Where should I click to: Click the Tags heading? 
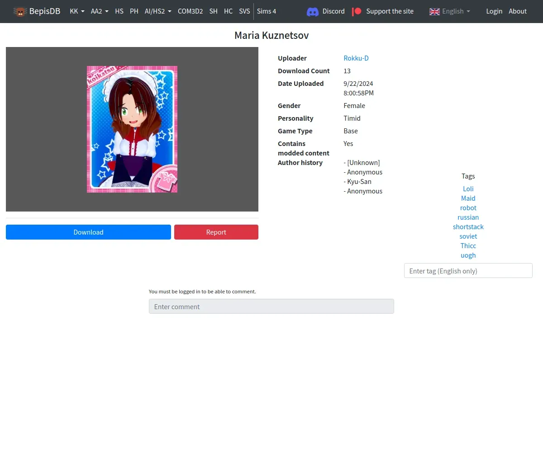pyautogui.click(x=468, y=176)
